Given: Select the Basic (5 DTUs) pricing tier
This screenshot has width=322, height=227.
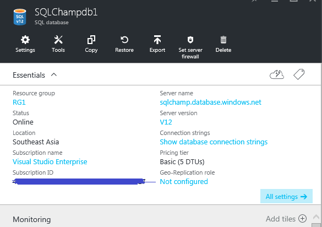Looking at the screenshot, I should click(182, 162).
